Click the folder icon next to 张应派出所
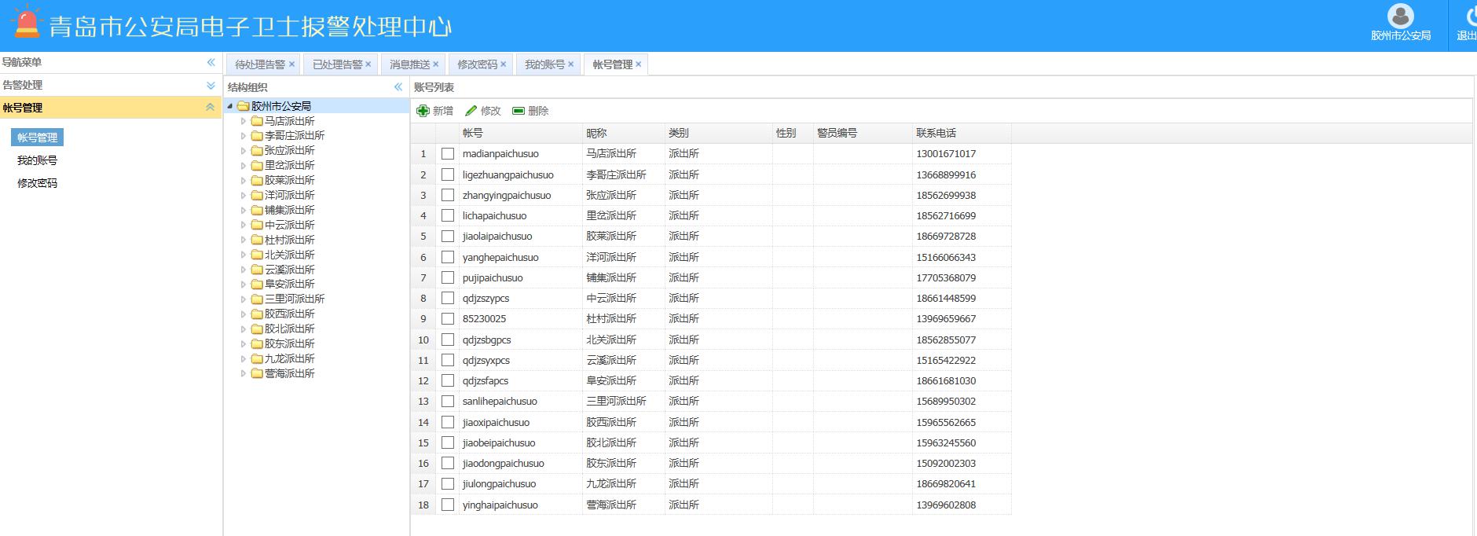This screenshot has width=1477, height=536. click(257, 151)
